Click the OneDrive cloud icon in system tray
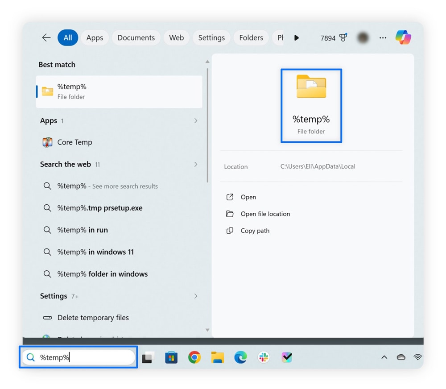Viewport: 446px width, 389px height. 401,357
